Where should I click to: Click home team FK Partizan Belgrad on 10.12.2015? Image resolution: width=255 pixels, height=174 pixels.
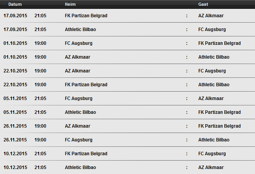(x=86, y=154)
